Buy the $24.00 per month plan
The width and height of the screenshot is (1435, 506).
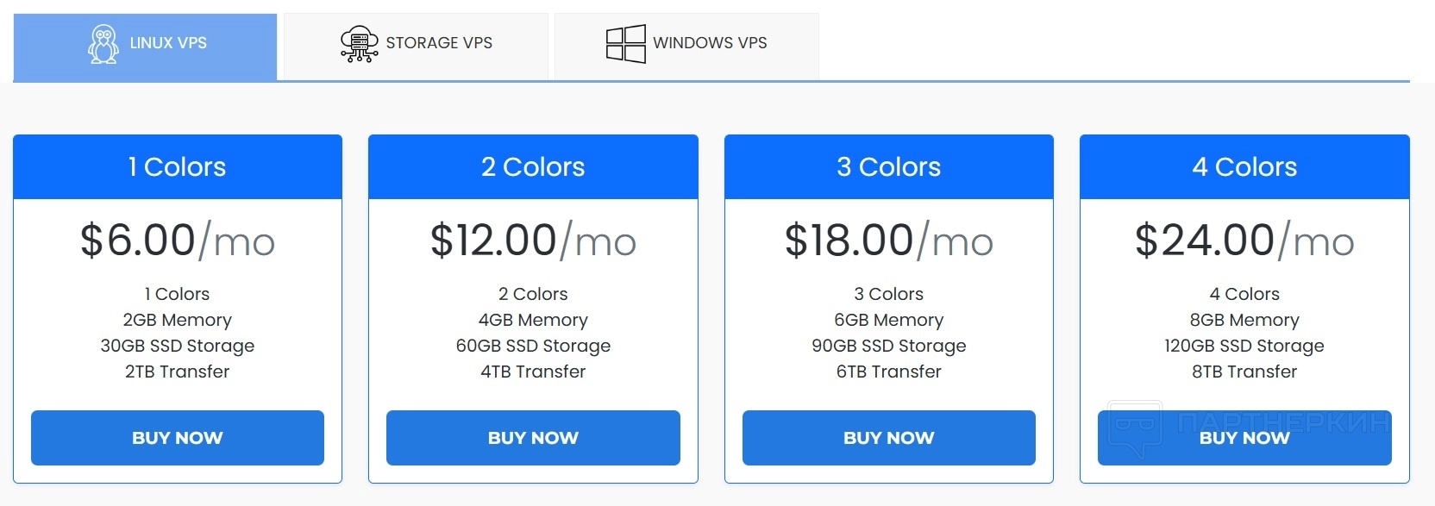click(1244, 438)
